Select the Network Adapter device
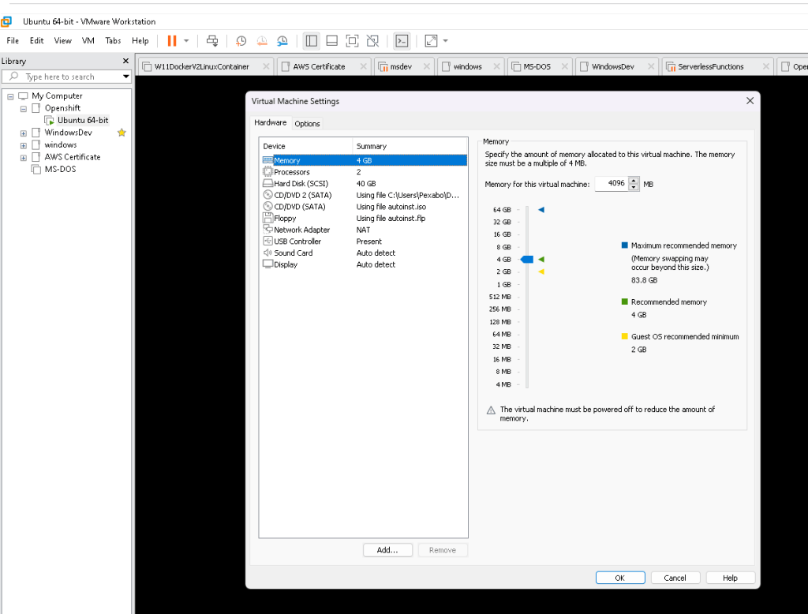This screenshot has width=808, height=614. 365,230
